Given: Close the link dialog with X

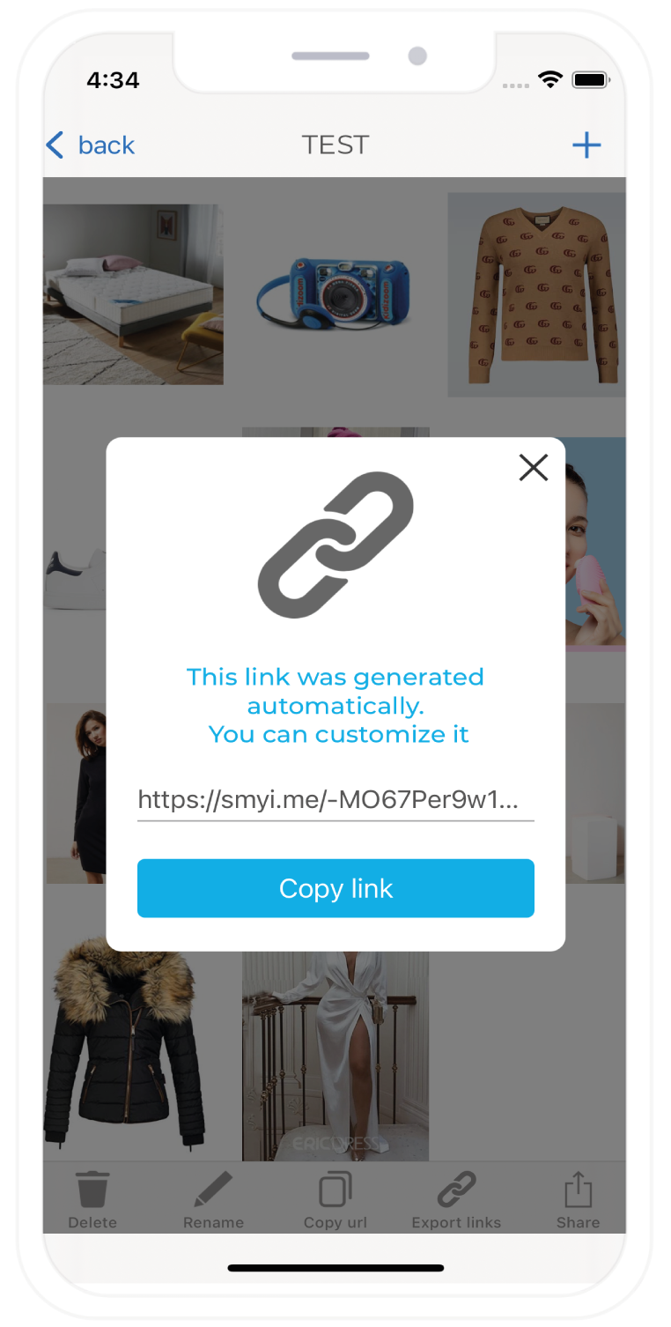Looking at the screenshot, I should point(534,467).
